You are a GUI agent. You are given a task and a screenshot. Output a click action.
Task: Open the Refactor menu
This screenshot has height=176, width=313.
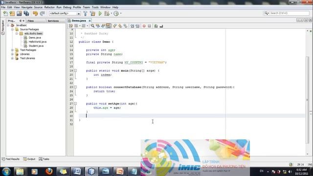[49, 7]
